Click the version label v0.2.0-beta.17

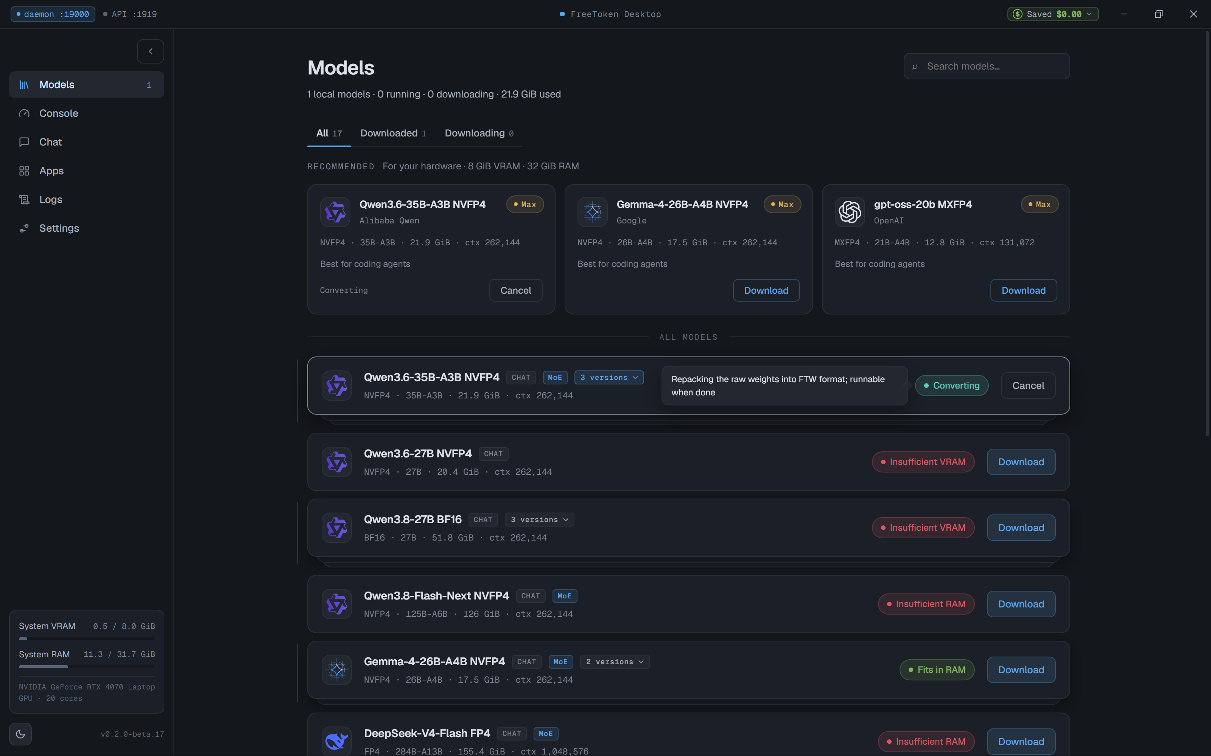coord(132,734)
